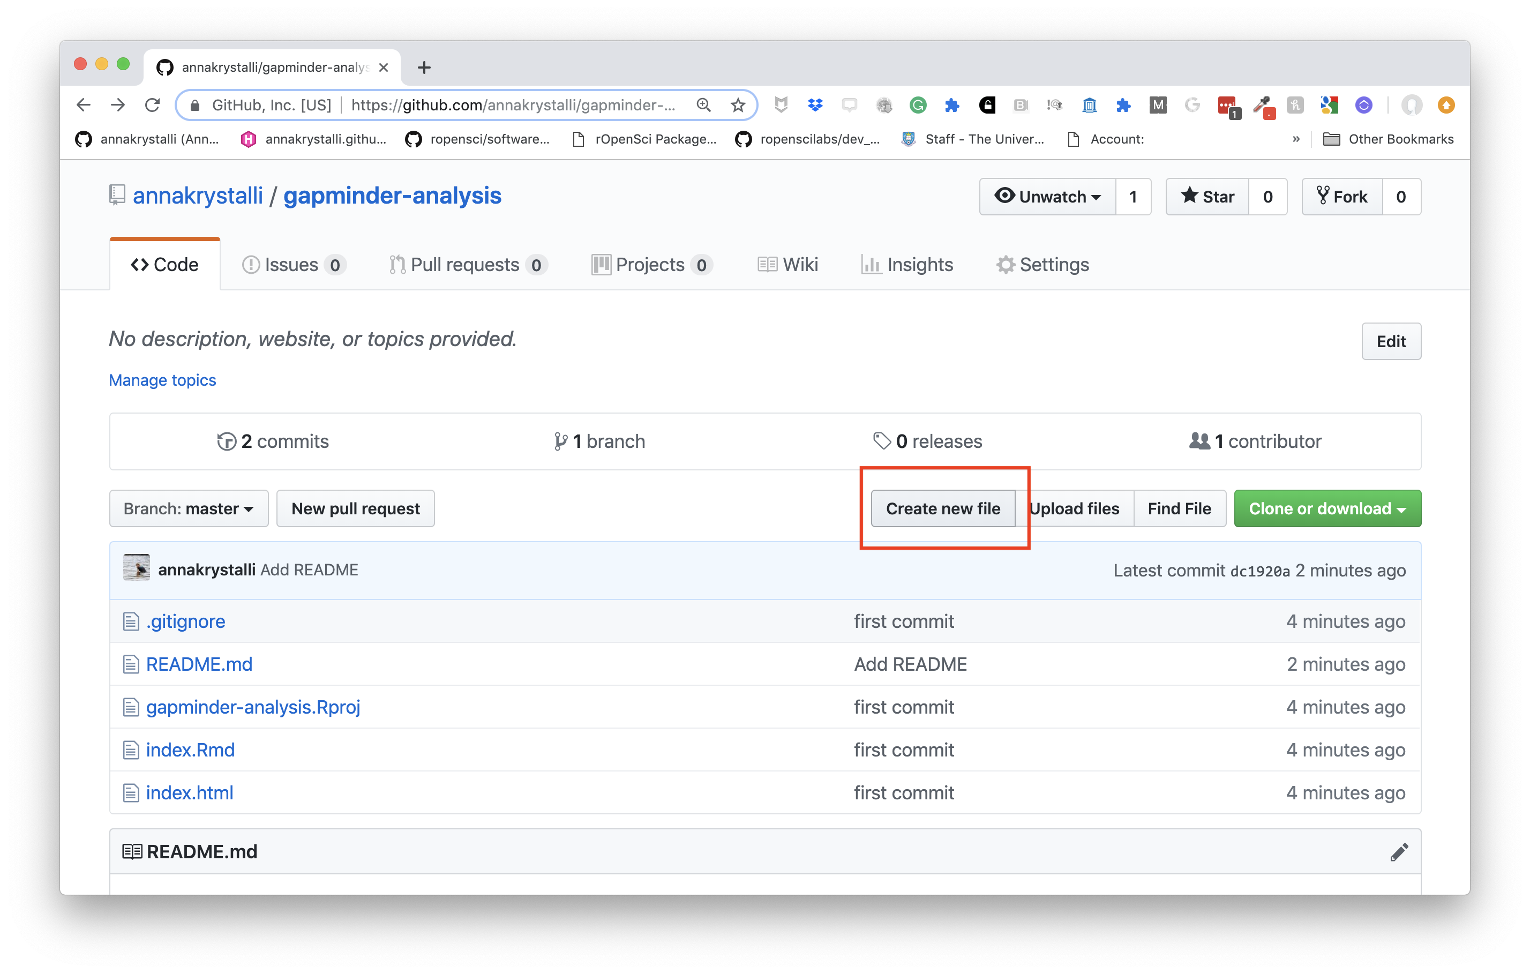The height and width of the screenshot is (974, 1530).
Task: Show more bookmarks via the chevron
Action: tap(1296, 139)
